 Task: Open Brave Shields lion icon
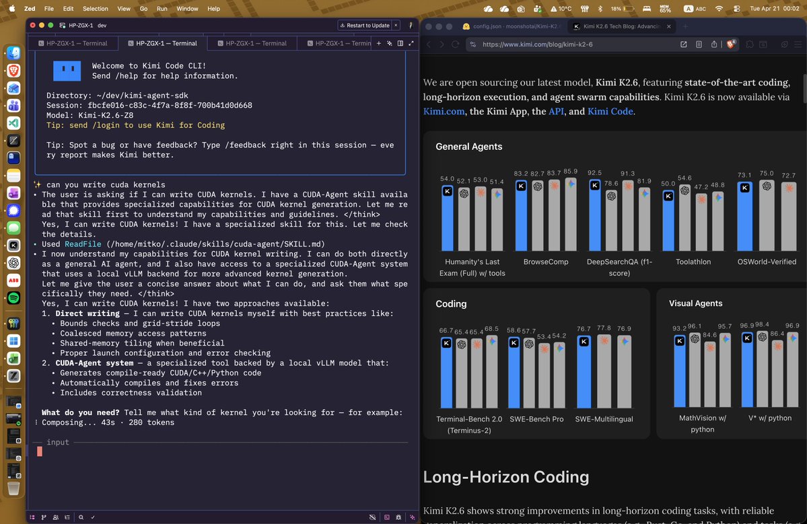pos(730,44)
